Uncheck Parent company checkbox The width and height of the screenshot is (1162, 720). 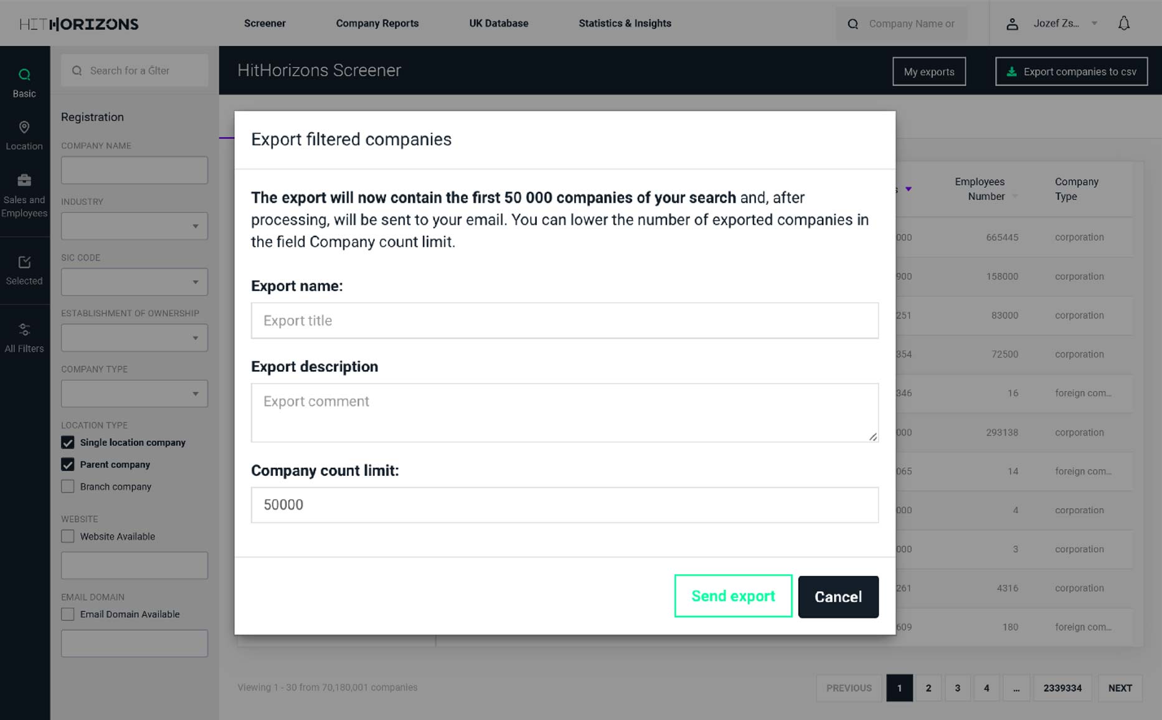pos(68,464)
